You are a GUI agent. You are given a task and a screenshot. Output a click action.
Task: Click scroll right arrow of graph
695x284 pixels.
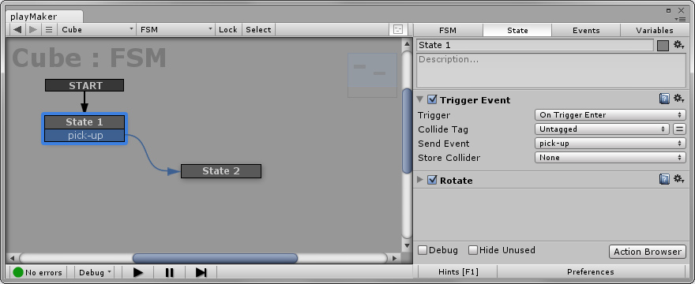tap(394, 258)
